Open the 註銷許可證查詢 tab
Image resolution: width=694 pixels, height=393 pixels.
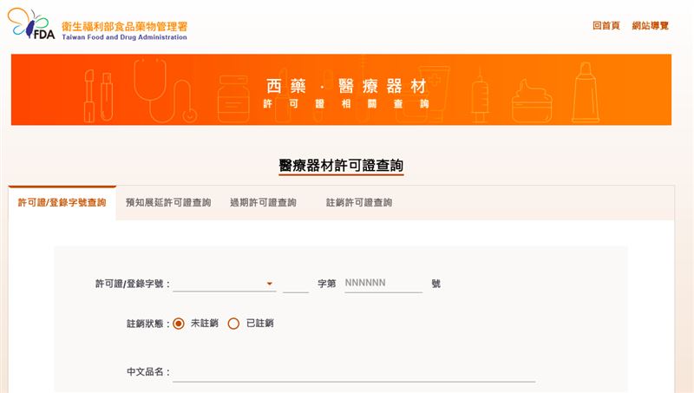tap(359, 203)
